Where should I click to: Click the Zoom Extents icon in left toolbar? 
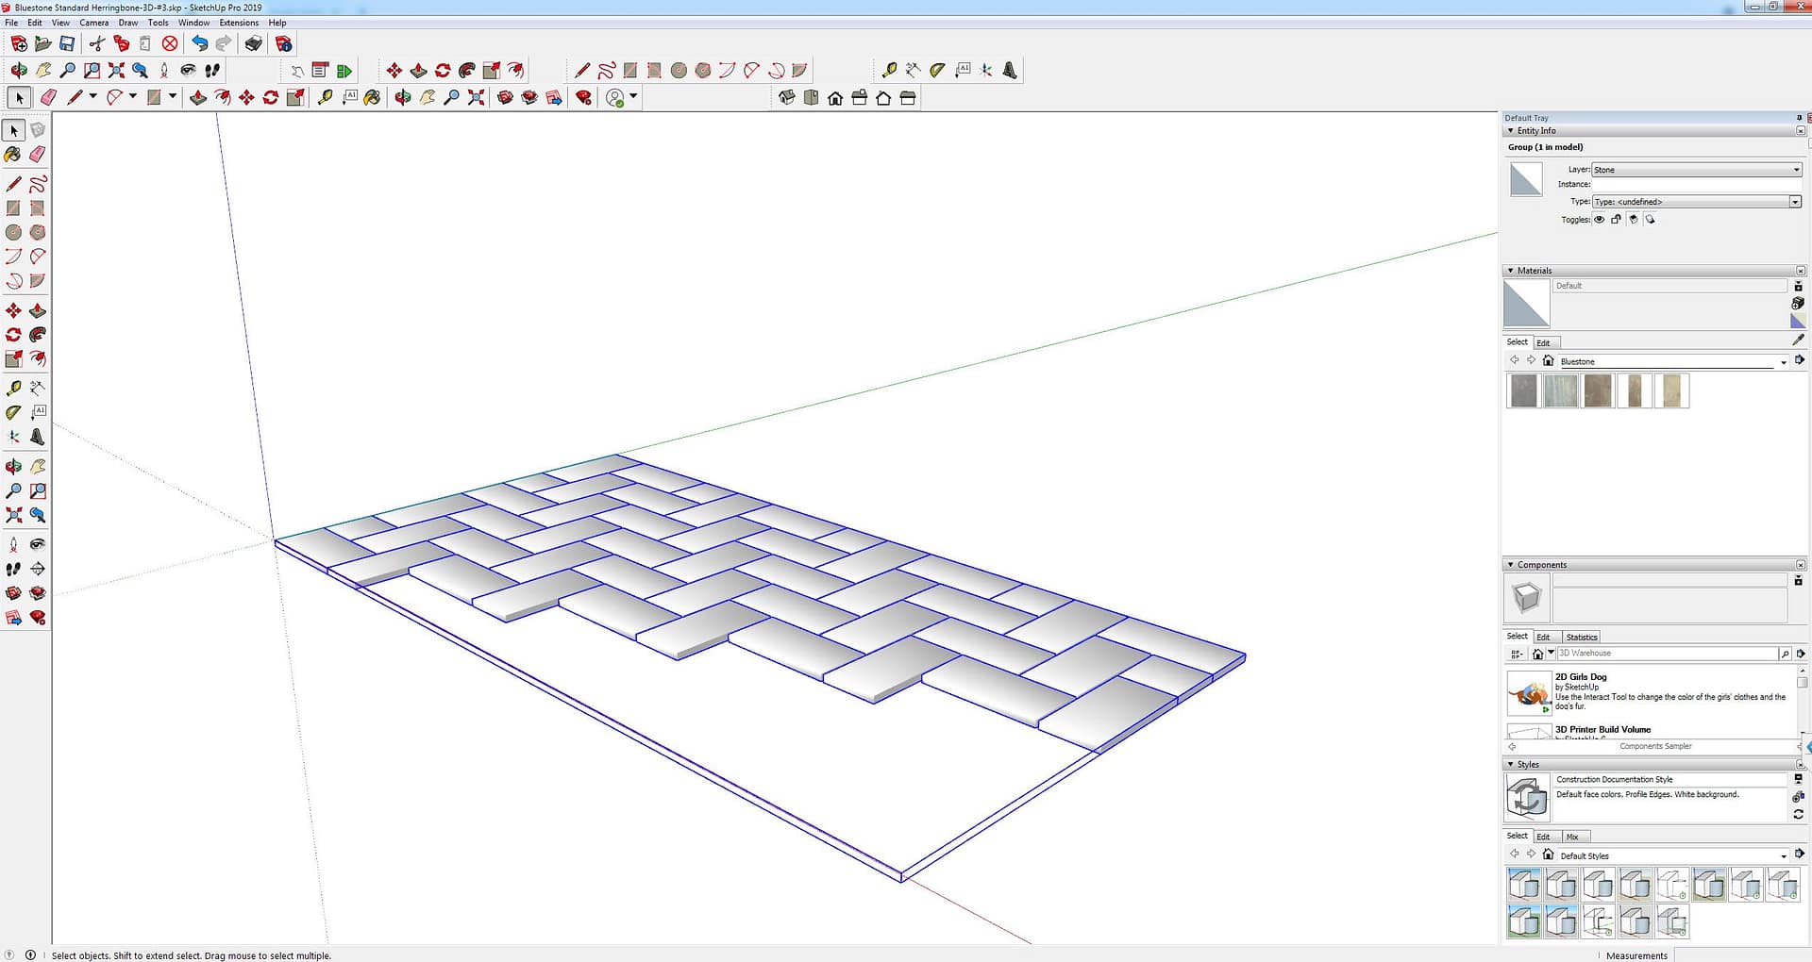click(x=13, y=516)
